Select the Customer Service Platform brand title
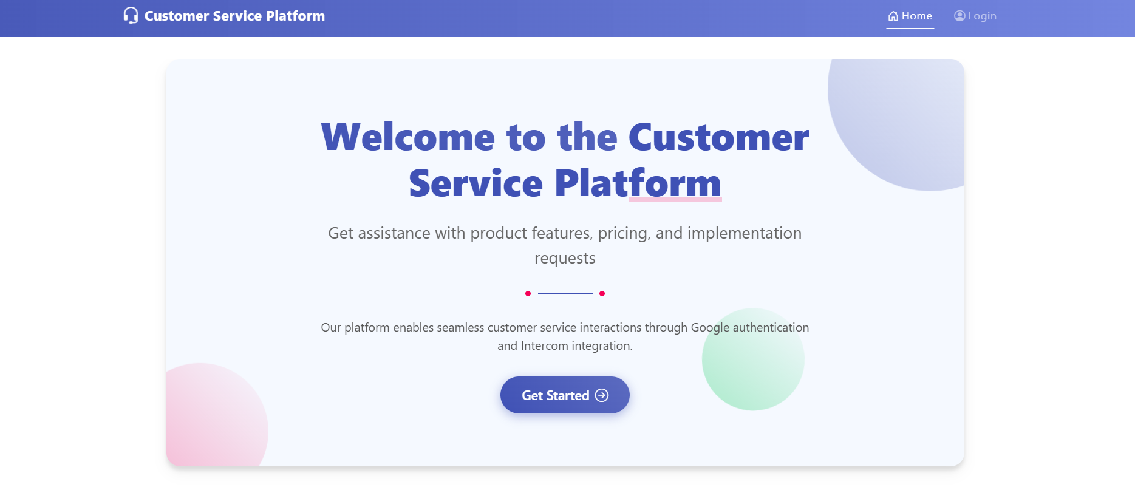The width and height of the screenshot is (1135, 490). [x=234, y=16]
